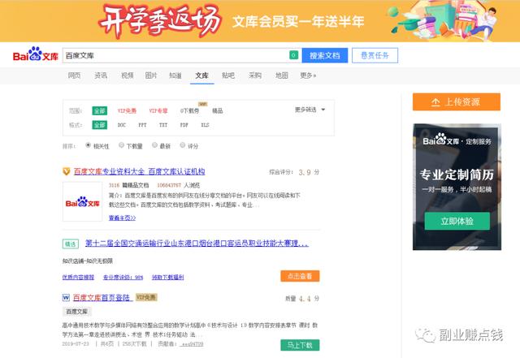Click the Baidu Wenku logo in header
Viewport: 520px width, 358px height.
[x=35, y=56]
